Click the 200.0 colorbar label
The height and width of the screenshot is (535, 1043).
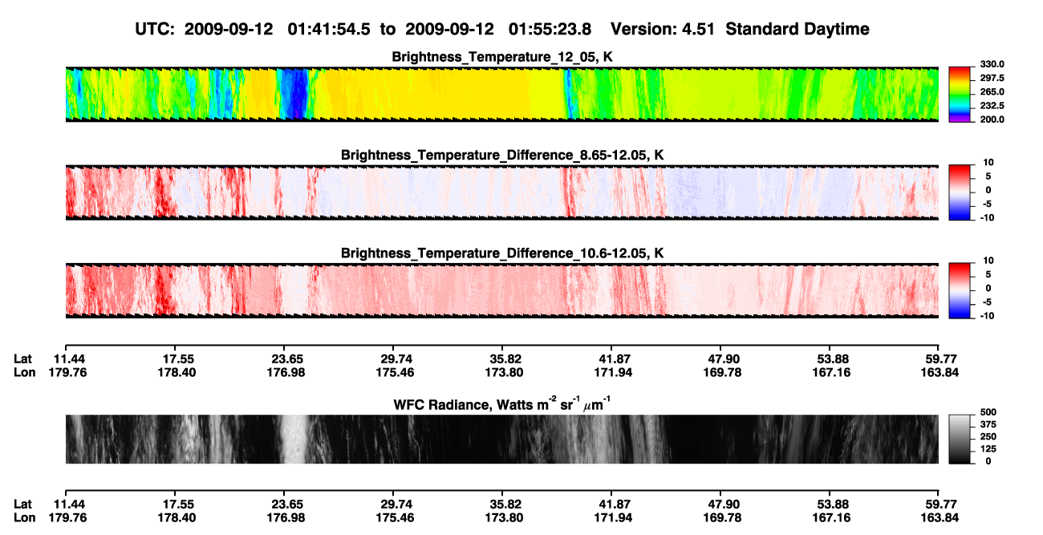(x=991, y=120)
